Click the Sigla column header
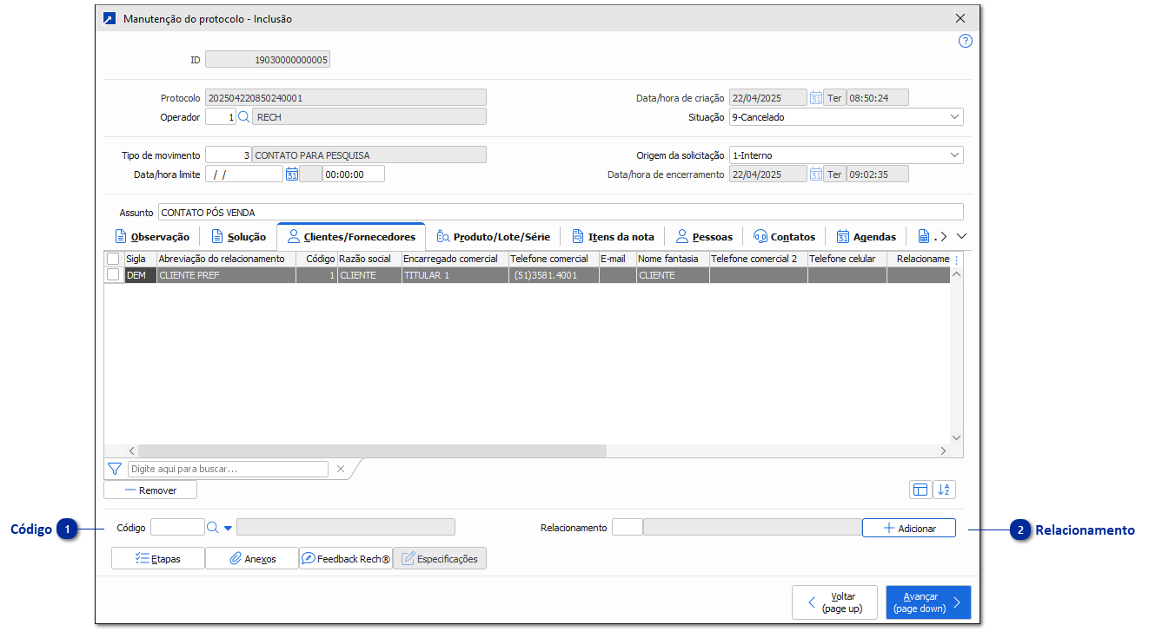 click(x=140, y=259)
